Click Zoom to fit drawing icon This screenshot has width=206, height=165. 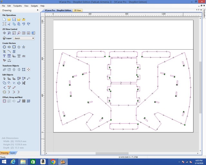pyautogui.click(x=14, y=33)
